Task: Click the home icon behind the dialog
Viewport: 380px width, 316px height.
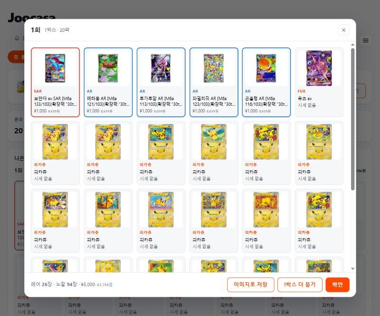Action: click(x=17, y=38)
